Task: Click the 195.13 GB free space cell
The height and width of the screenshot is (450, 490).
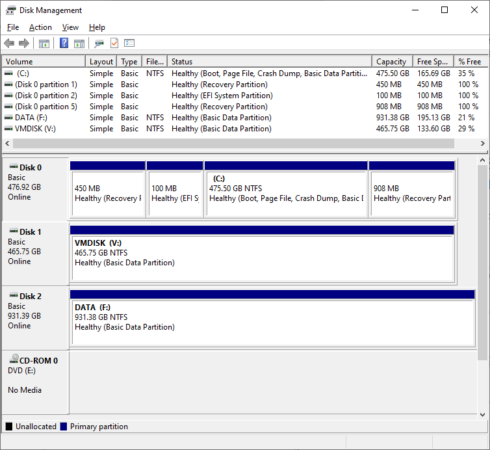Action: click(x=433, y=118)
